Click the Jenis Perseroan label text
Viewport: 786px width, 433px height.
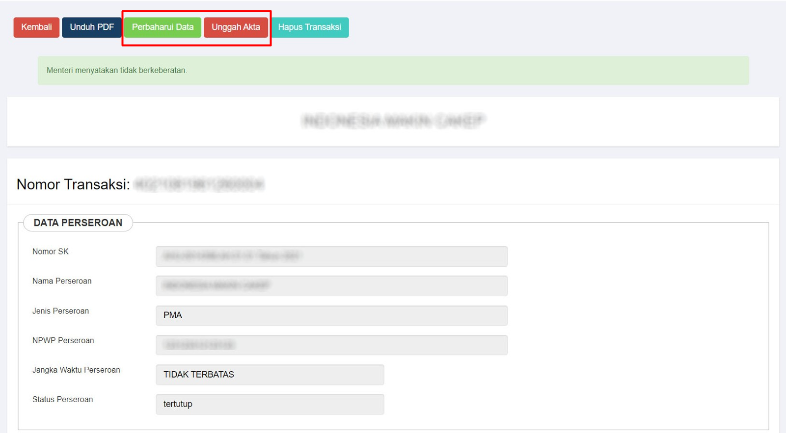click(60, 311)
